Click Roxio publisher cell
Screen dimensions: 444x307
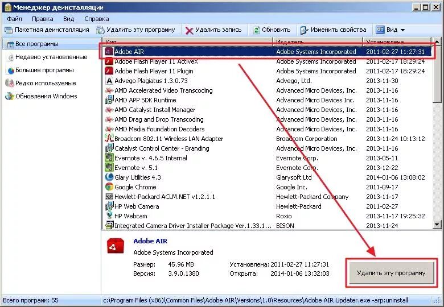click(x=283, y=216)
